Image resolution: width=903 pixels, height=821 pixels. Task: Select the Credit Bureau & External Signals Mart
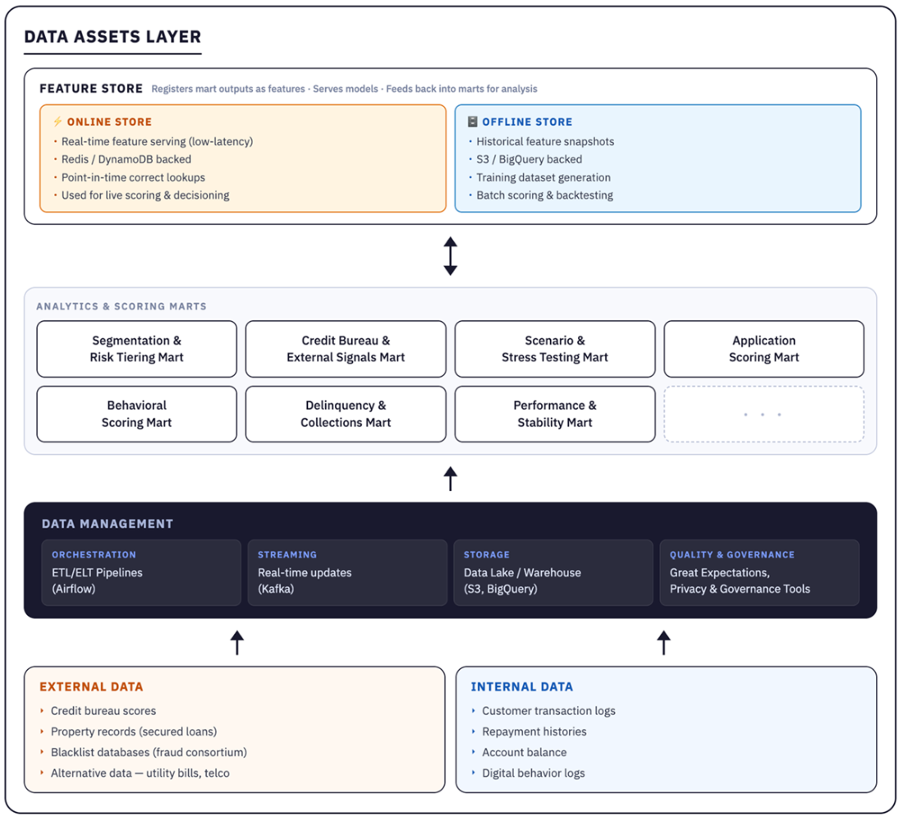[x=346, y=349]
